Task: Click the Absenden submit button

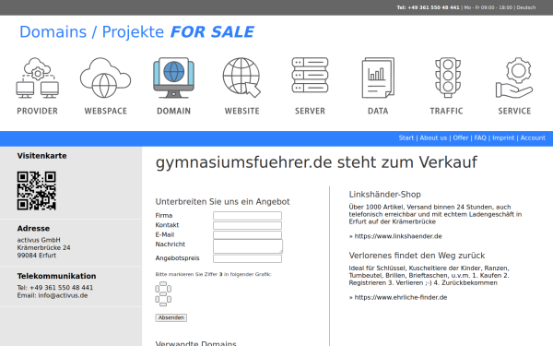Action: point(171,317)
